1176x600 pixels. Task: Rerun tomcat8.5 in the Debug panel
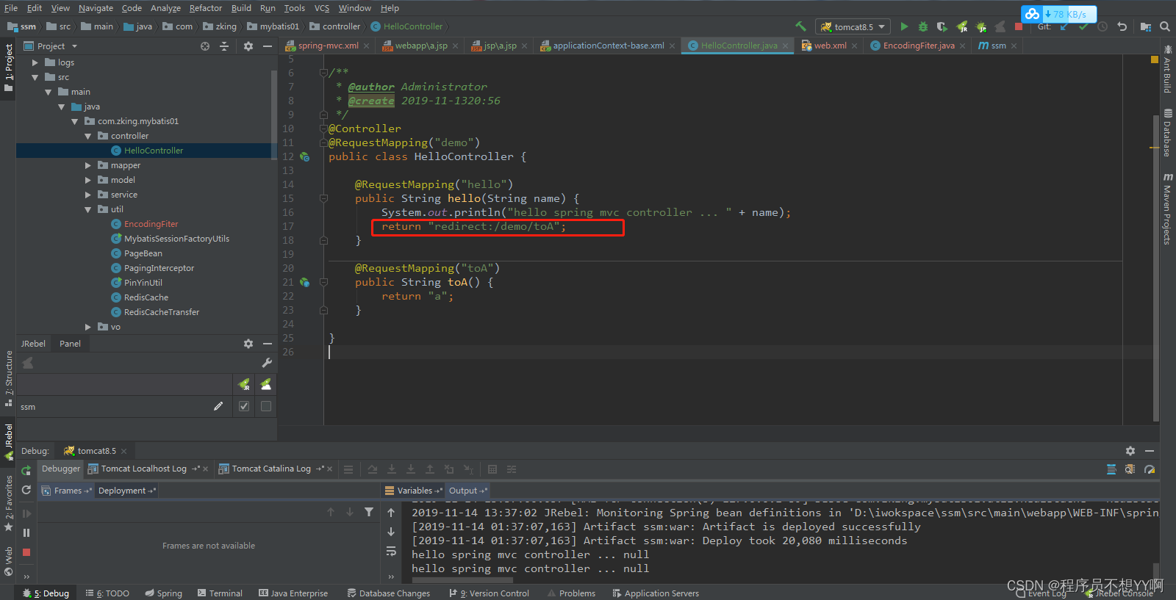point(26,471)
